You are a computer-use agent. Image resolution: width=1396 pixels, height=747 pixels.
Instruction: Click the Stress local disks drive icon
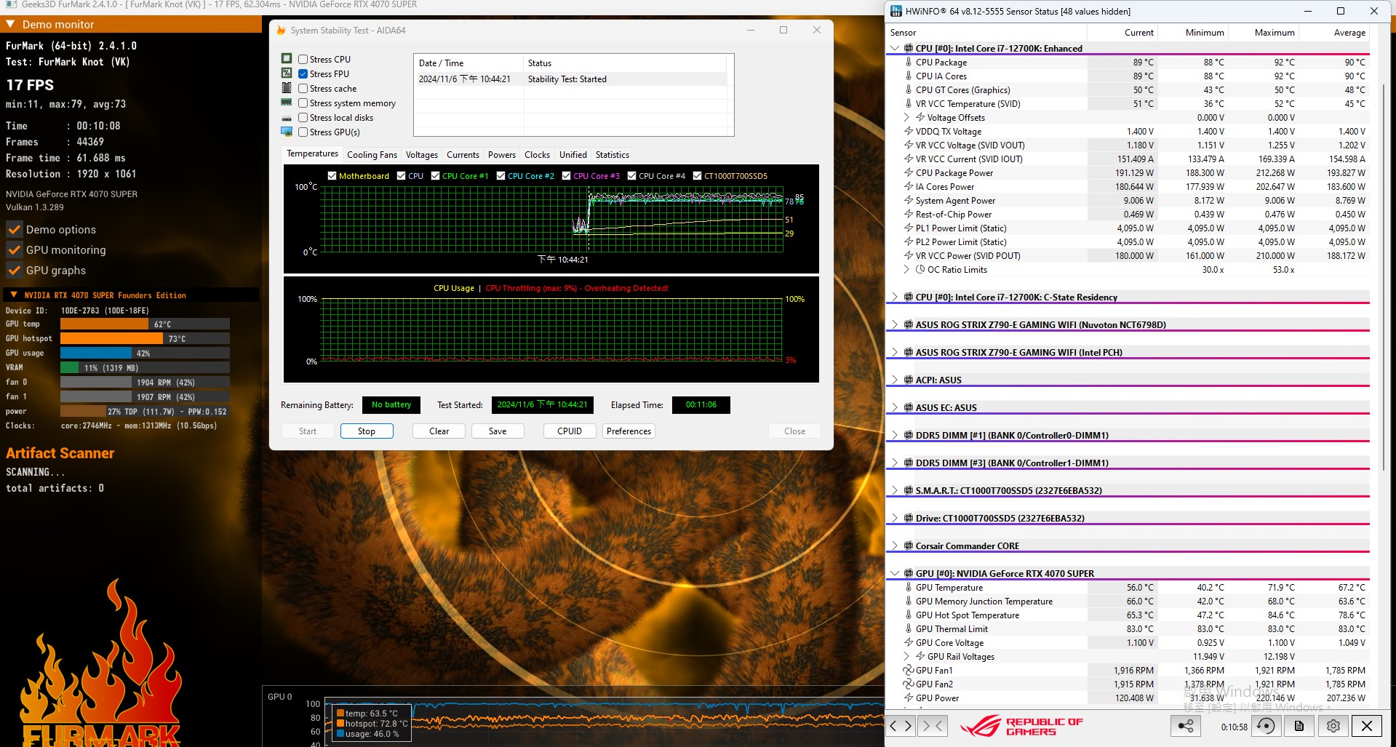(x=287, y=118)
